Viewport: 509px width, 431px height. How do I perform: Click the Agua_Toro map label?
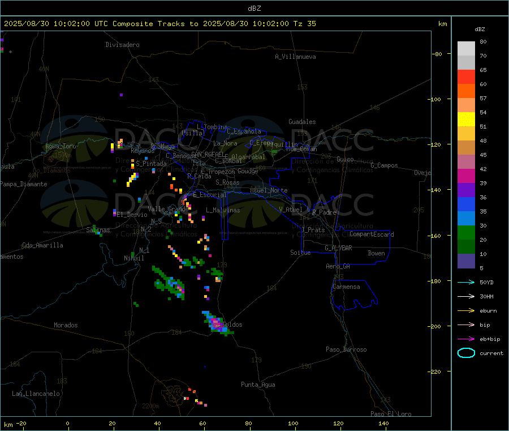61,146
